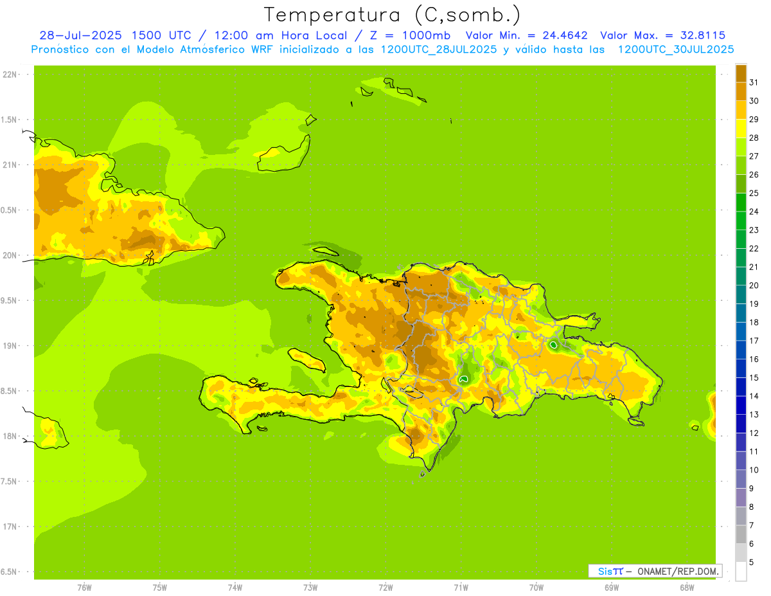The image size is (771, 596).
Task: Click legend value "10"
Action: click(754, 470)
